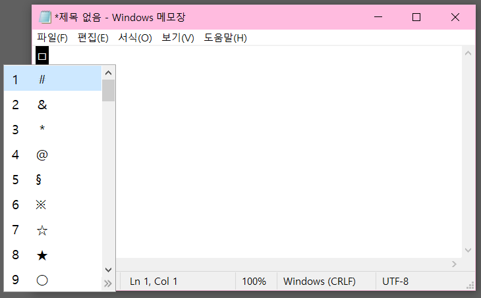
Task: Pick candidate 9 circle symbol ○
Action: click(x=53, y=280)
